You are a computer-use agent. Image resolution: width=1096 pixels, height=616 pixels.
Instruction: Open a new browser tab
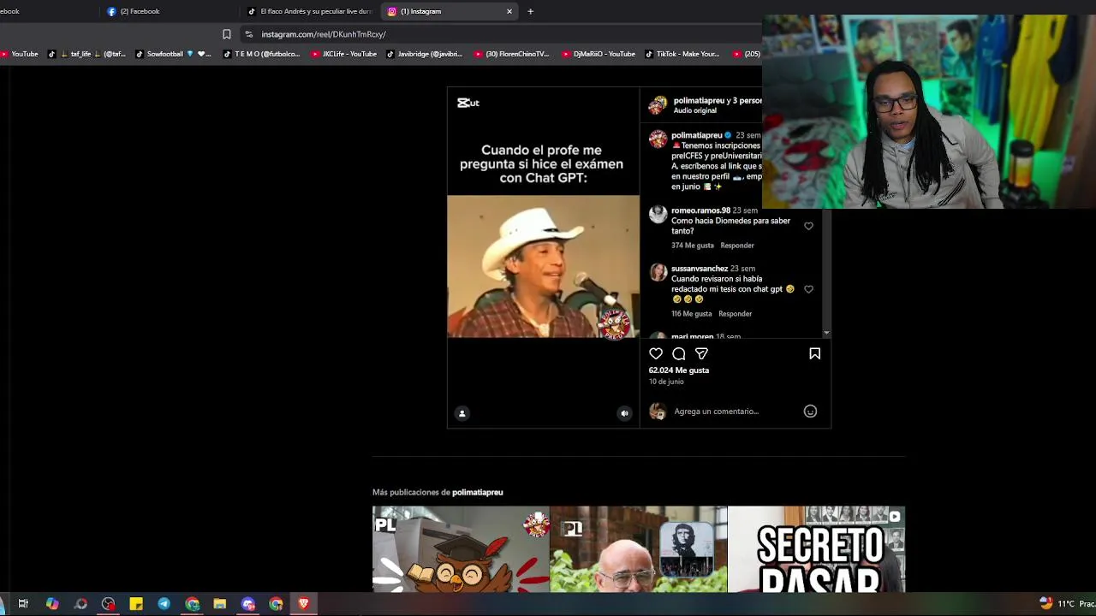click(530, 11)
